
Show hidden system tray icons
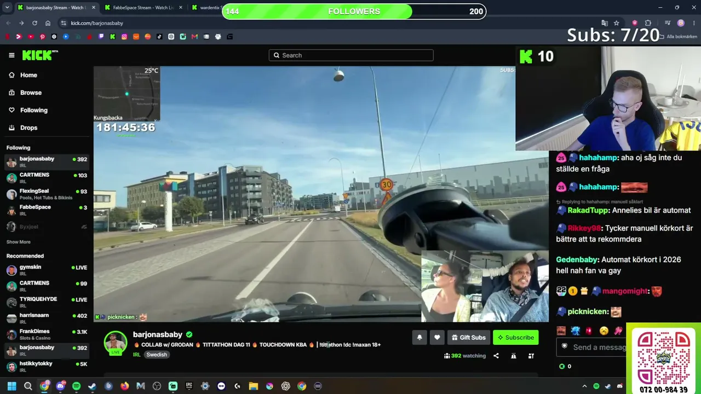point(584,386)
